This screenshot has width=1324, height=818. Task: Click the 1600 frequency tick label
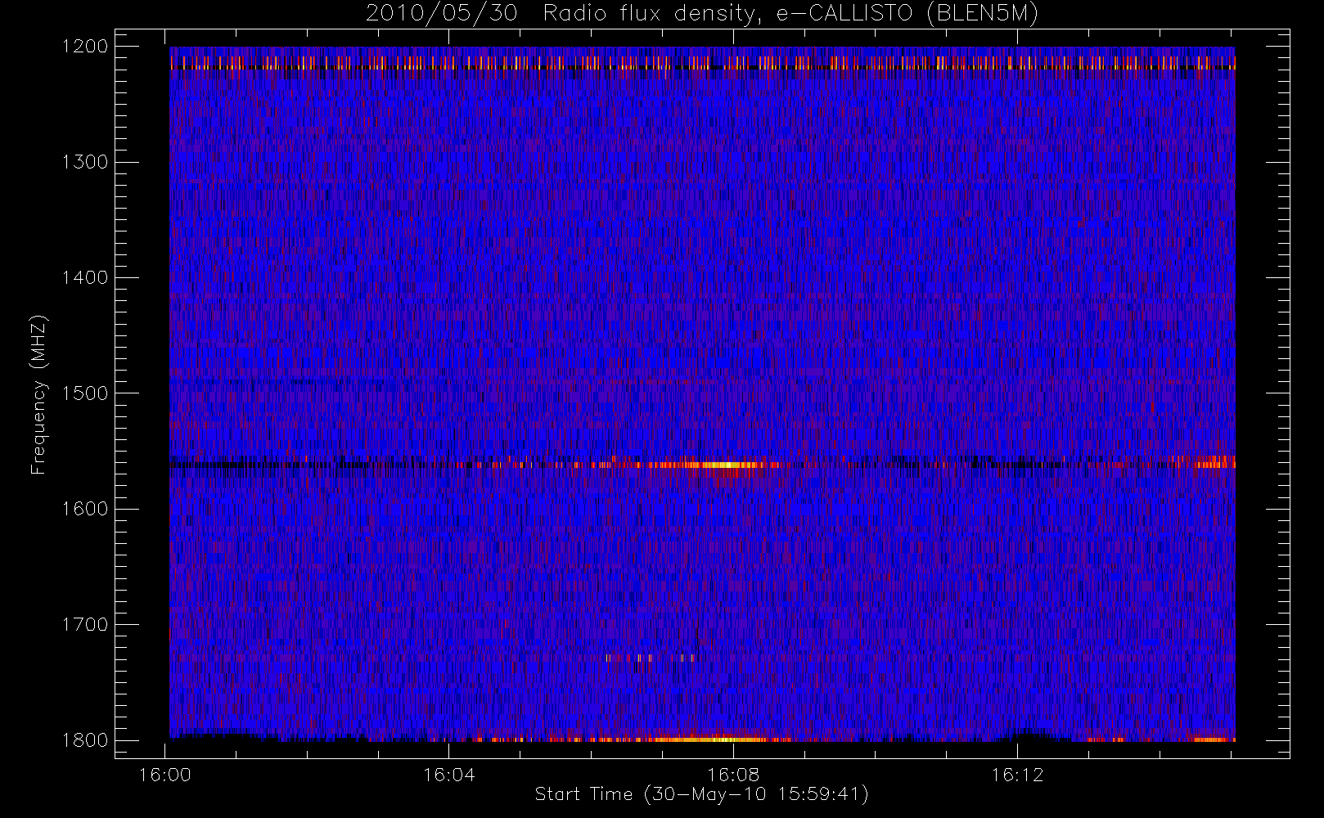coord(85,509)
